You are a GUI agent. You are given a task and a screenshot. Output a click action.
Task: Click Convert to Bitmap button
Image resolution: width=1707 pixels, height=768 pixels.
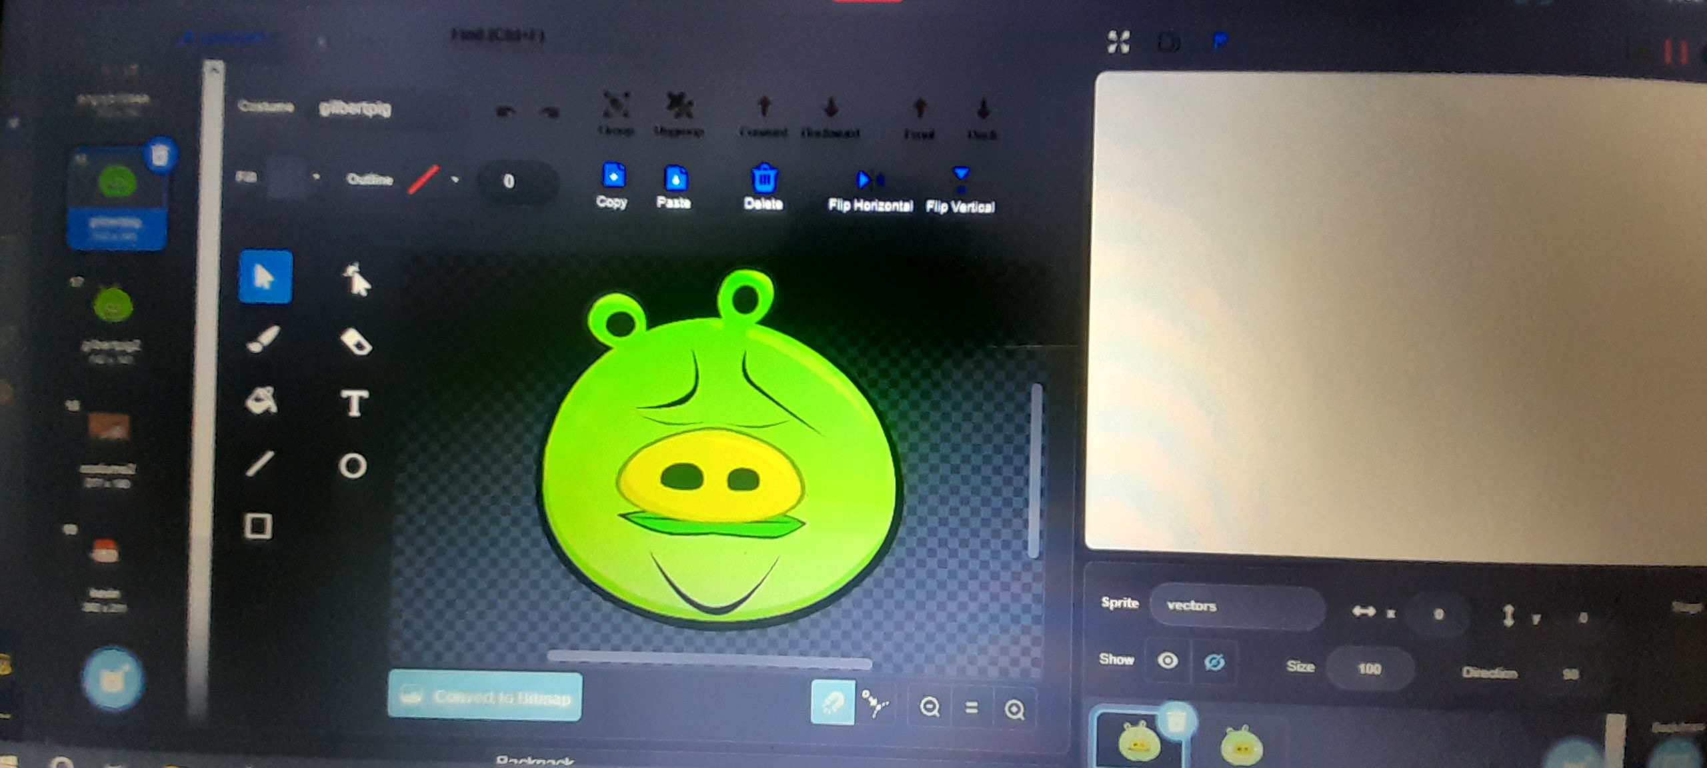pos(485,696)
